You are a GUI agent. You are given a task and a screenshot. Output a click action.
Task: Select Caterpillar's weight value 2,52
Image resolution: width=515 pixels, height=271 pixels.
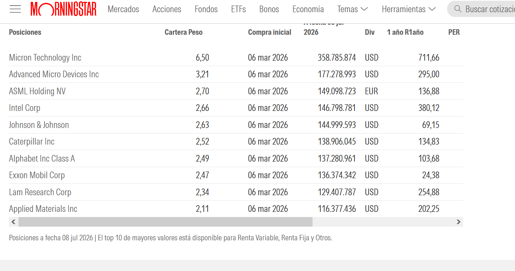pyautogui.click(x=202, y=142)
